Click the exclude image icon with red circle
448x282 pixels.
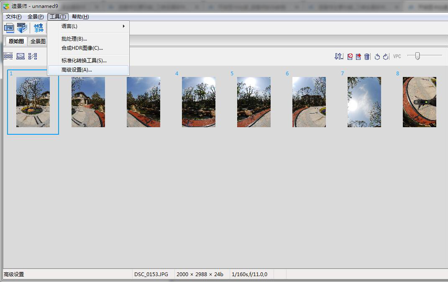point(350,56)
